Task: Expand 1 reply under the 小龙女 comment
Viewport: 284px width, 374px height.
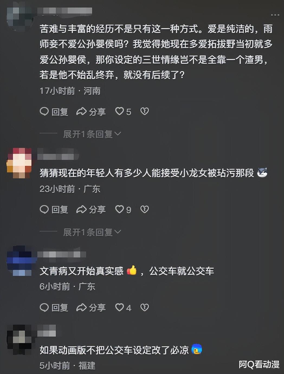Action: coord(92,232)
